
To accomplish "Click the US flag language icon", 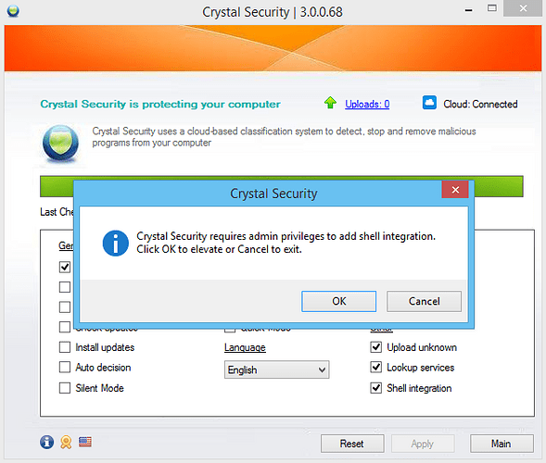I will click(85, 442).
